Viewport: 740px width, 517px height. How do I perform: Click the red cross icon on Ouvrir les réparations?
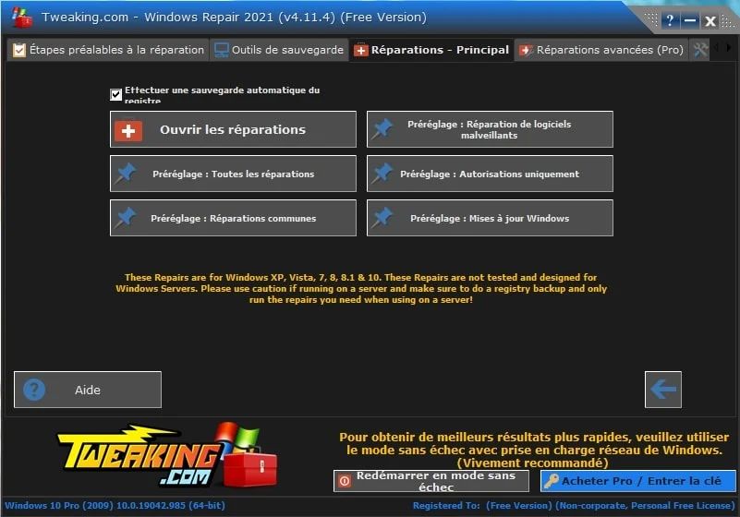128,130
